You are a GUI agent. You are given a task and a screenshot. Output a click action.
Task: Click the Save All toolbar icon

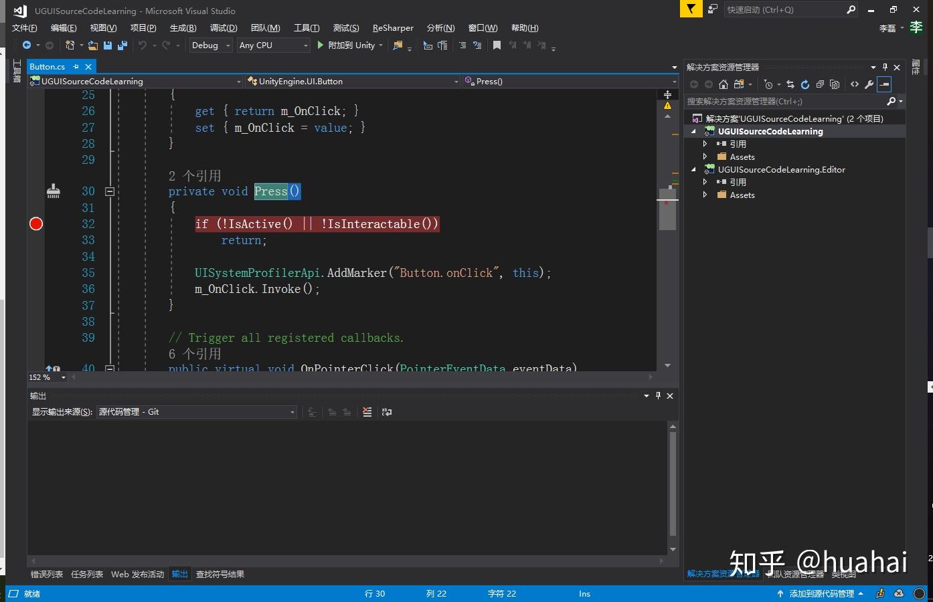(122, 45)
